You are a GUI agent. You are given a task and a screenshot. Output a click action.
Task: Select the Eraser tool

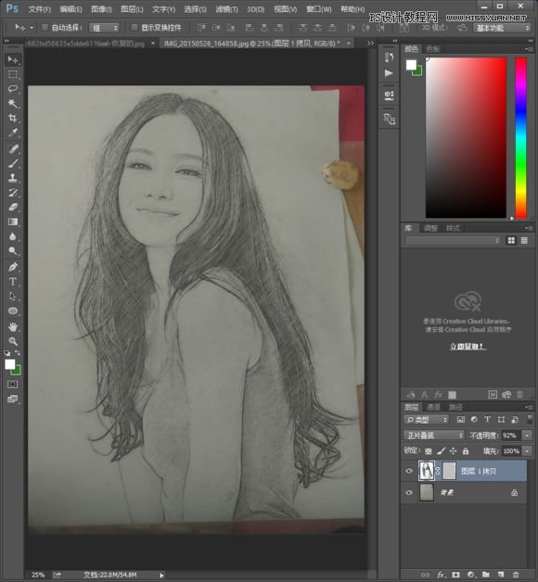pos(13,207)
